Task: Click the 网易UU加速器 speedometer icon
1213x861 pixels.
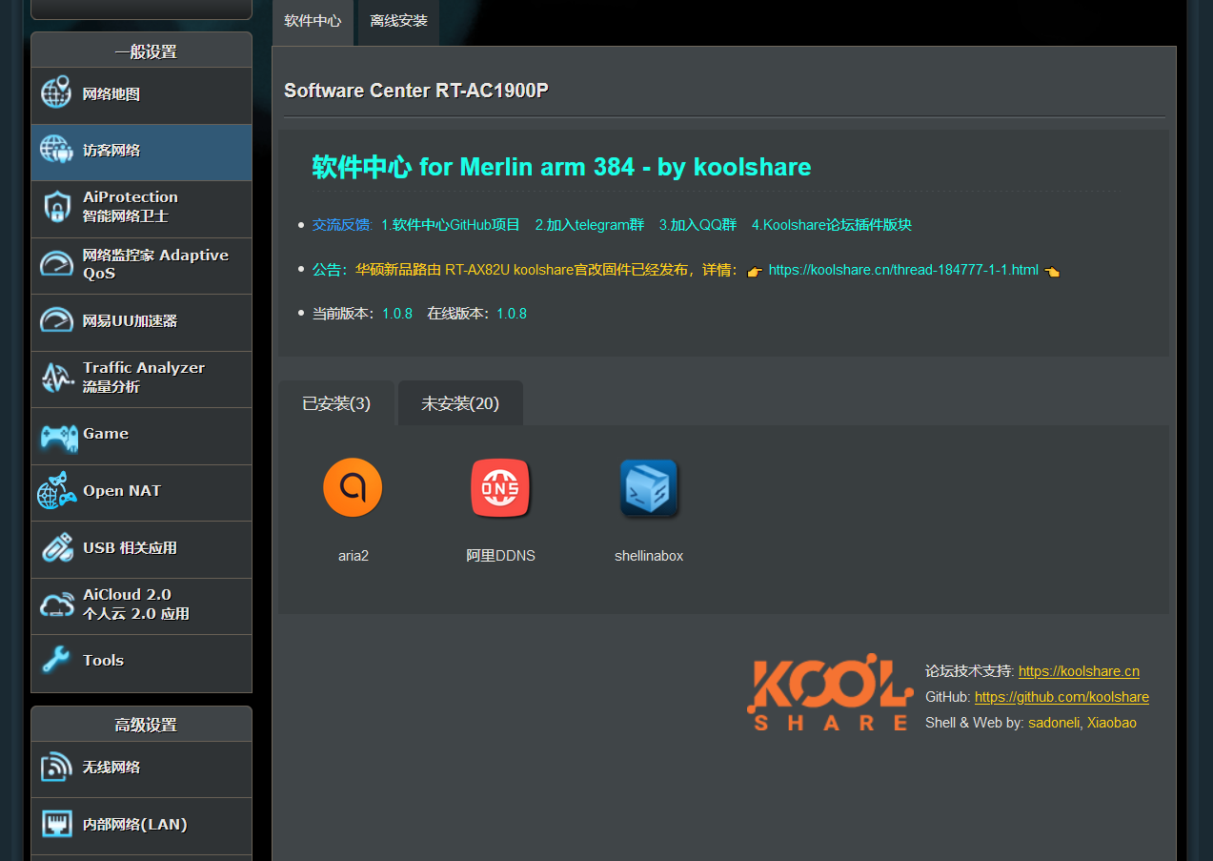Action: (x=56, y=320)
